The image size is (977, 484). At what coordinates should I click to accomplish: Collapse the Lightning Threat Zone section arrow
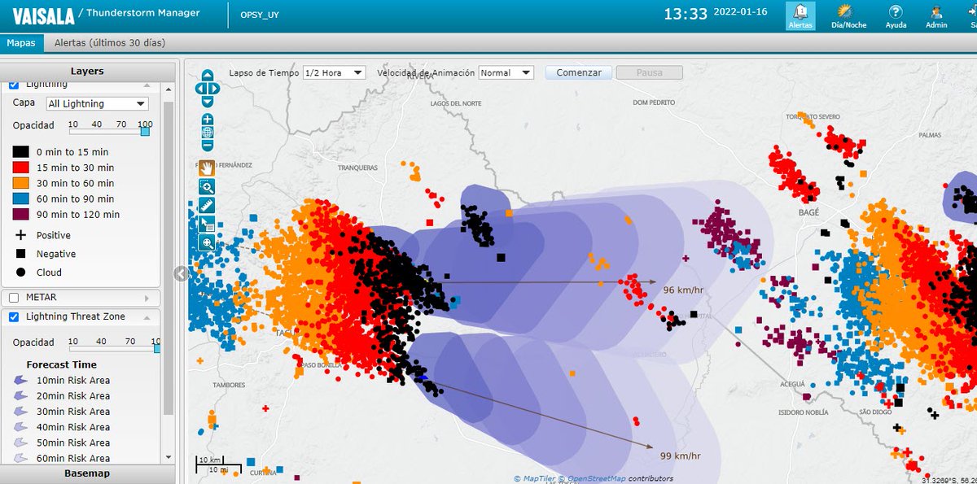point(147,317)
